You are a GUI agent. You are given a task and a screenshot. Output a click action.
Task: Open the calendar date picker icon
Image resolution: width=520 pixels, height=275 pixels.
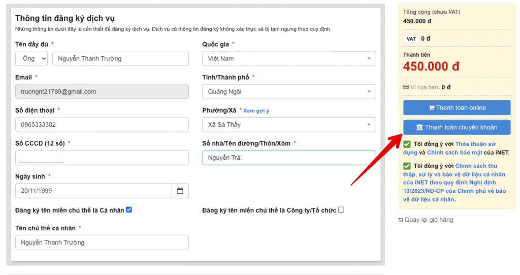(180, 191)
